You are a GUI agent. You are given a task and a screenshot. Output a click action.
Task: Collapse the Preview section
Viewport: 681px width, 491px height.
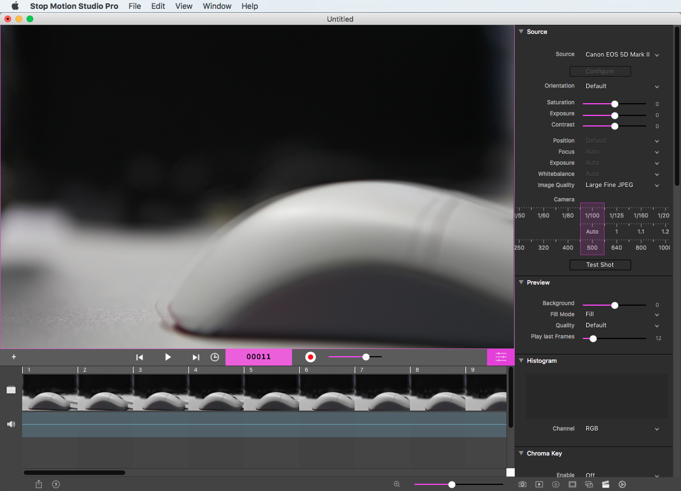(x=521, y=282)
